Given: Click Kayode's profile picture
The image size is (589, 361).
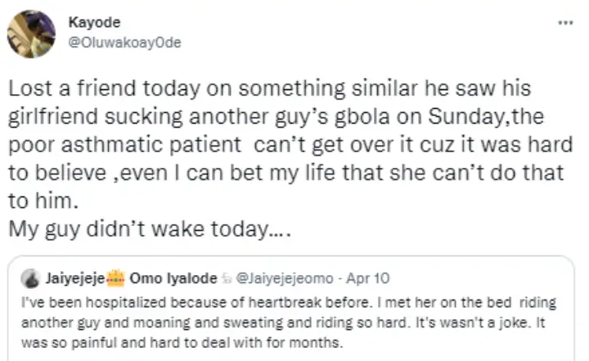Looking at the screenshot, I should coord(31,33).
